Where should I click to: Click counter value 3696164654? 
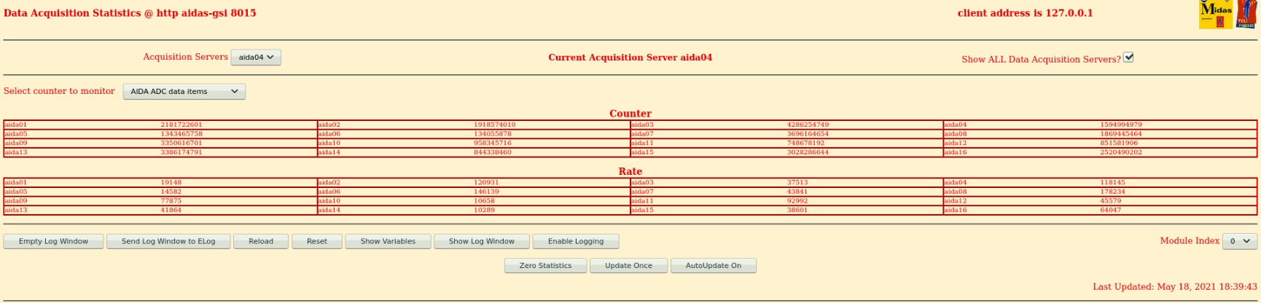808,134
